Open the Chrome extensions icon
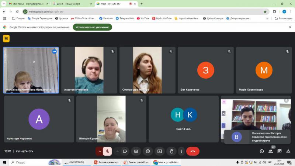The height and width of the screenshot is (166, 295). click(274, 12)
